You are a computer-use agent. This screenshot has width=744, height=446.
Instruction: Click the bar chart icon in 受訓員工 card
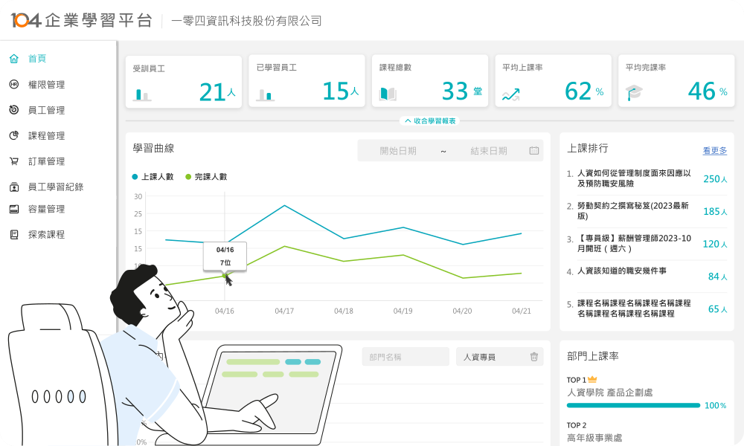[x=142, y=94]
